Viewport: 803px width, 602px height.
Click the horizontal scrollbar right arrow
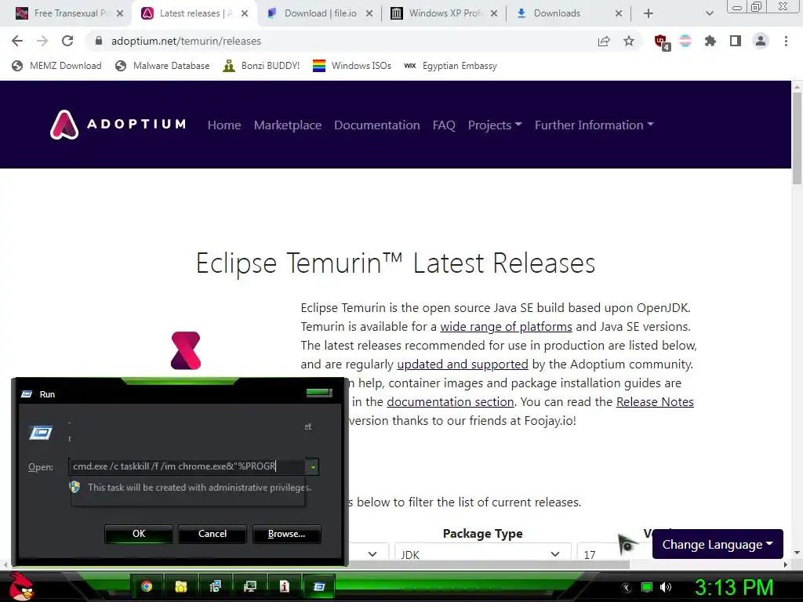[786, 564]
